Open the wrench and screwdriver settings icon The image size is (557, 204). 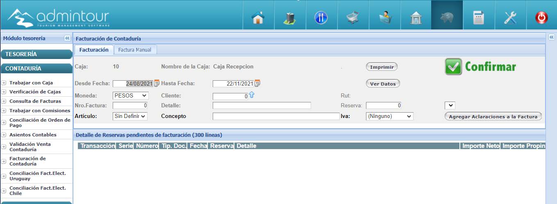[510, 18]
